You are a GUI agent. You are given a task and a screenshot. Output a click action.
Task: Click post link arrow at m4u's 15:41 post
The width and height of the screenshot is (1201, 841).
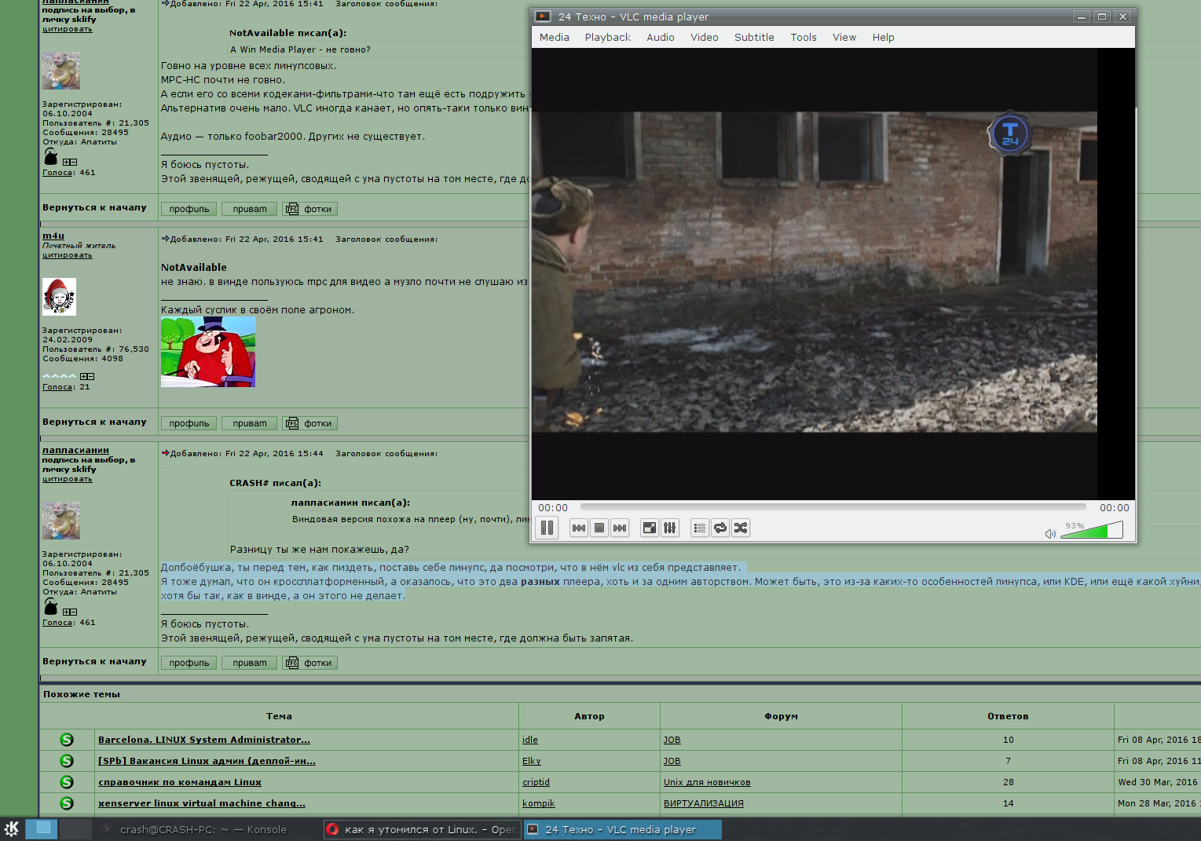pos(165,239)
